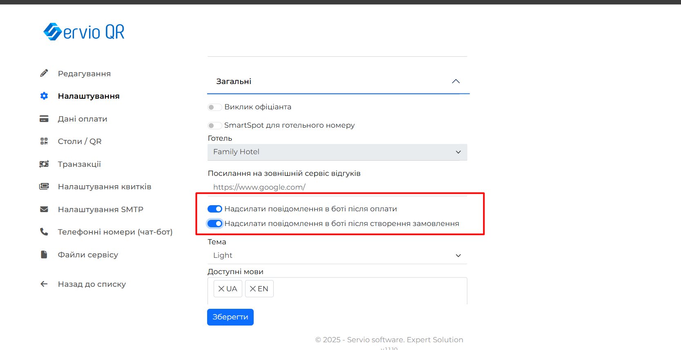The height and width of the screenshot is (350, 681).
Task: Click the ticket icon for Налаштування квитків
Action: (44, 186)
